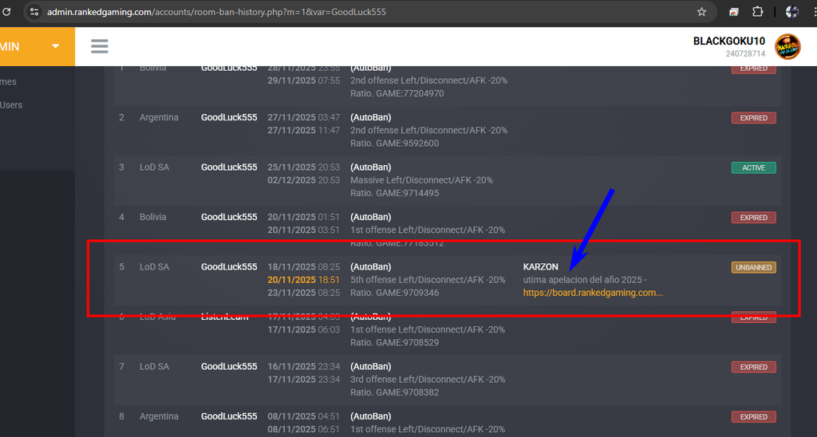This screenshot has width=817, height=437.
Task: Click 'Massive Left/Disconnect/AFK -20%' text
Action: click(x=421, y=180)
